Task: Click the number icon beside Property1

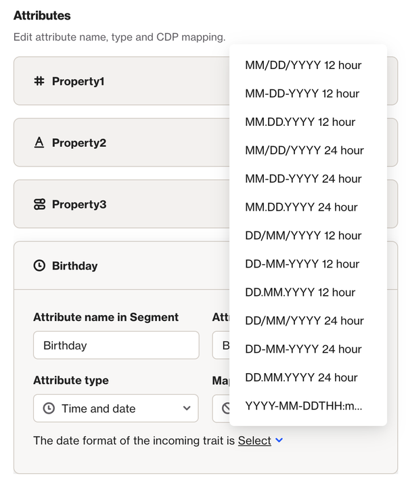Action: pyautogui.click(x=39, y=81)
